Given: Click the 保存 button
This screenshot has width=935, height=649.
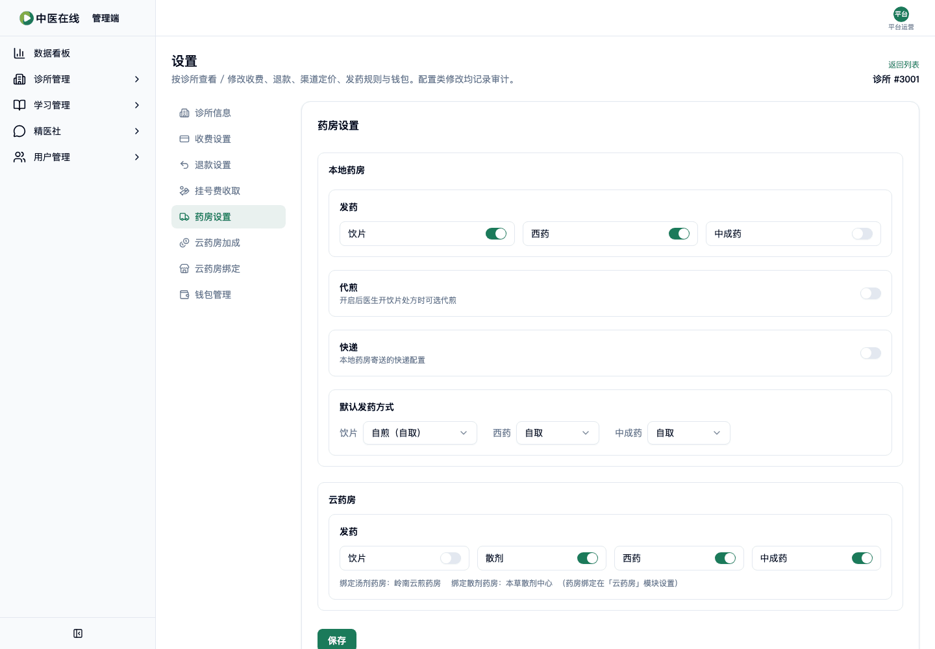Looking at the screenshot, I should click(337, 639).
